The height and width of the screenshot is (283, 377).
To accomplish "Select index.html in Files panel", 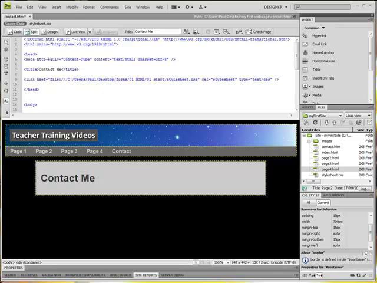I will [x=329, y=152].
